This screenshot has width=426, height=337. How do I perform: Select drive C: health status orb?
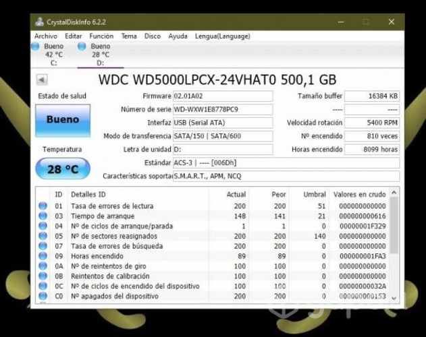[35, 47]
